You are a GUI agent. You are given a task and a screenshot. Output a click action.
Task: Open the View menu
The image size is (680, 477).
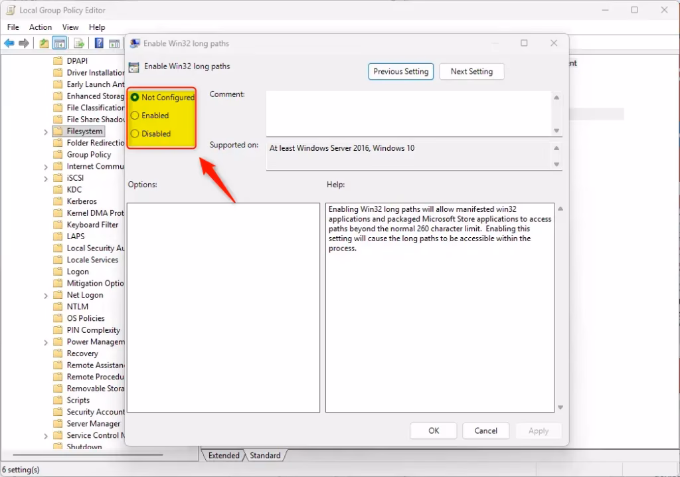tap(70, 27)
